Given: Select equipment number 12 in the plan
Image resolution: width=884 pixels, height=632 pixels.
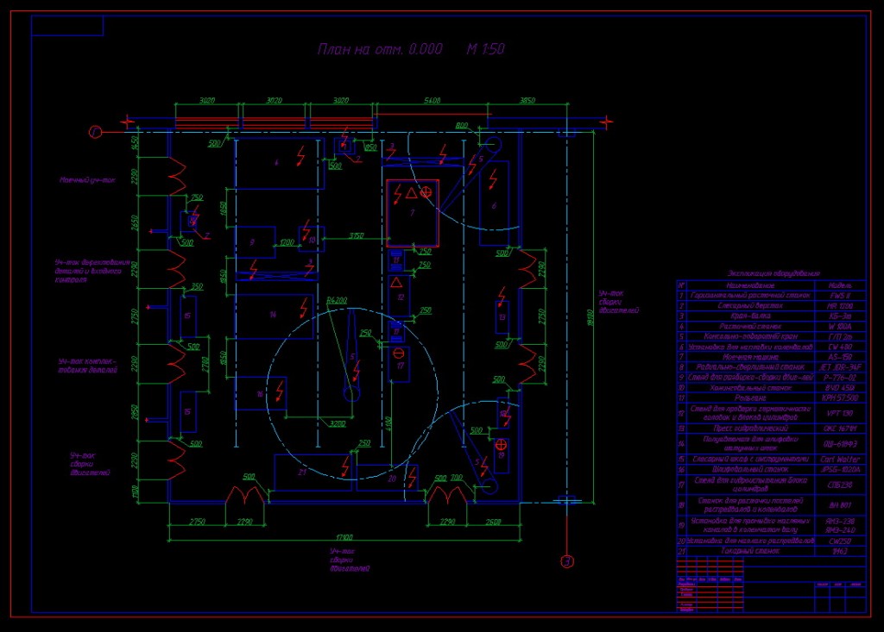Looking at the screenshot, I should click(401, 297).
